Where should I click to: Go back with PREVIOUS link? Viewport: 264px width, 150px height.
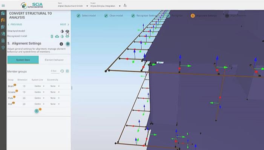pyautogui.click(x=15, y=24)
